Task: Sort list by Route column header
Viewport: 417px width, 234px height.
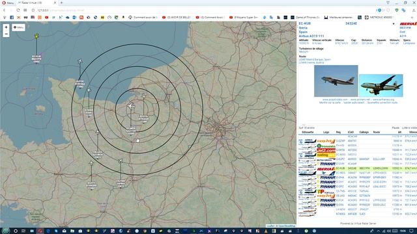Action: point(377,132)
